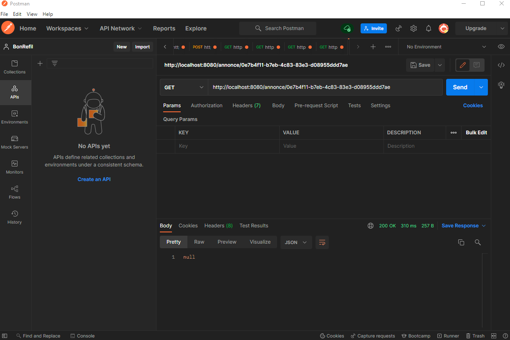This screenshot has width=510, height=340.
Task: Switch to the Authorization tab
Action: pyautogui.click(x=207, y=106)
